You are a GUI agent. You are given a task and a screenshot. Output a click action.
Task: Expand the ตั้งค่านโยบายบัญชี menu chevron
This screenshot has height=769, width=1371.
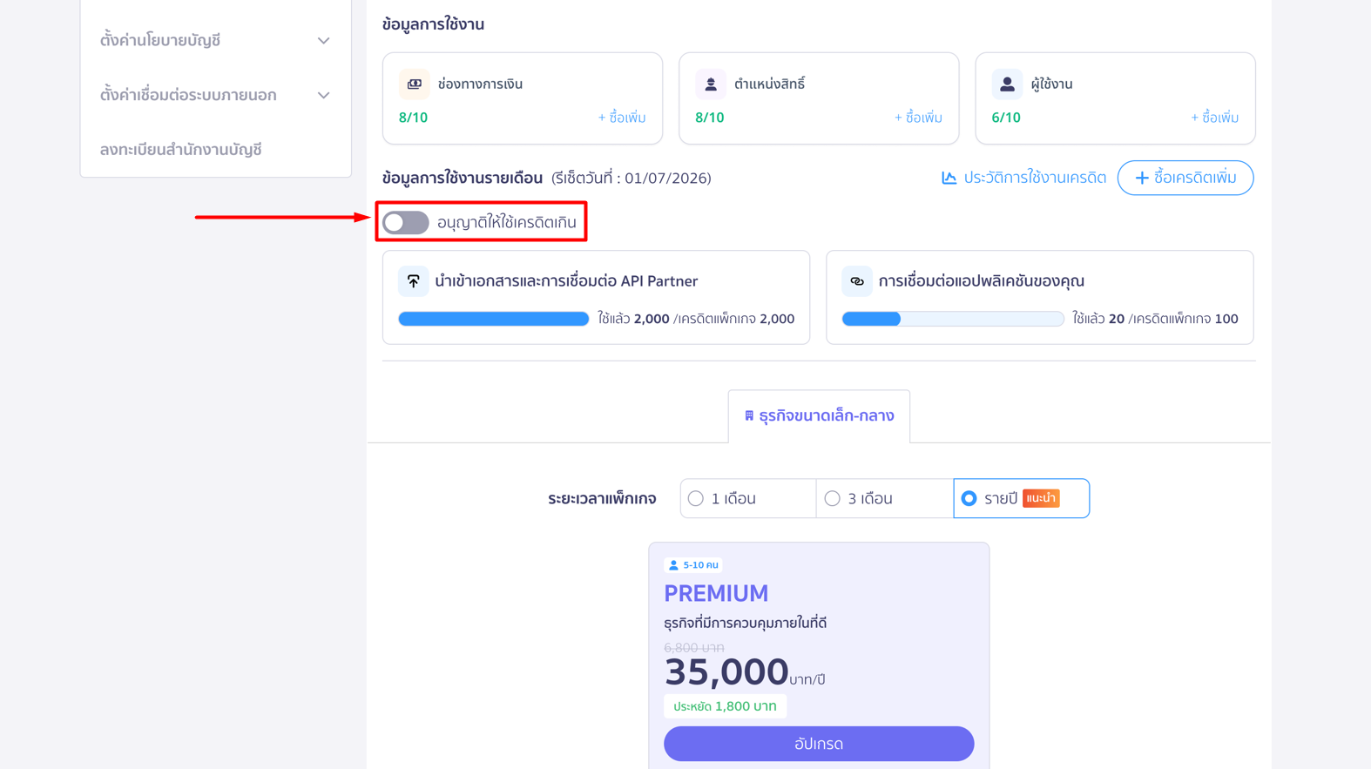click(x=323, y=41)
